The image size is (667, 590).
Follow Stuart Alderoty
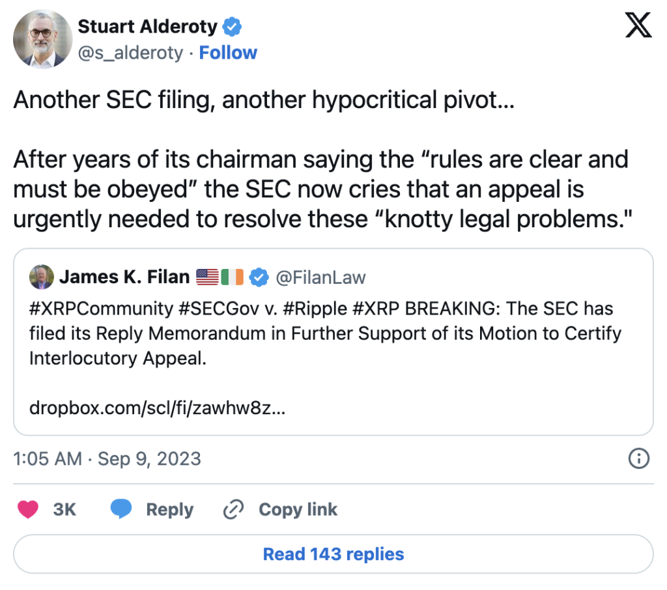tap(228, 53)
